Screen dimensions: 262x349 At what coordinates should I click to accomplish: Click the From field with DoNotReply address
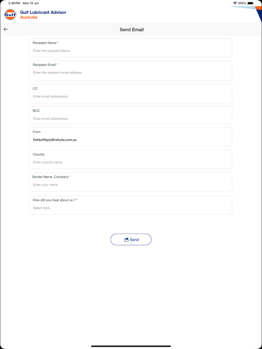pyautogui.click(x=131, y=137)
